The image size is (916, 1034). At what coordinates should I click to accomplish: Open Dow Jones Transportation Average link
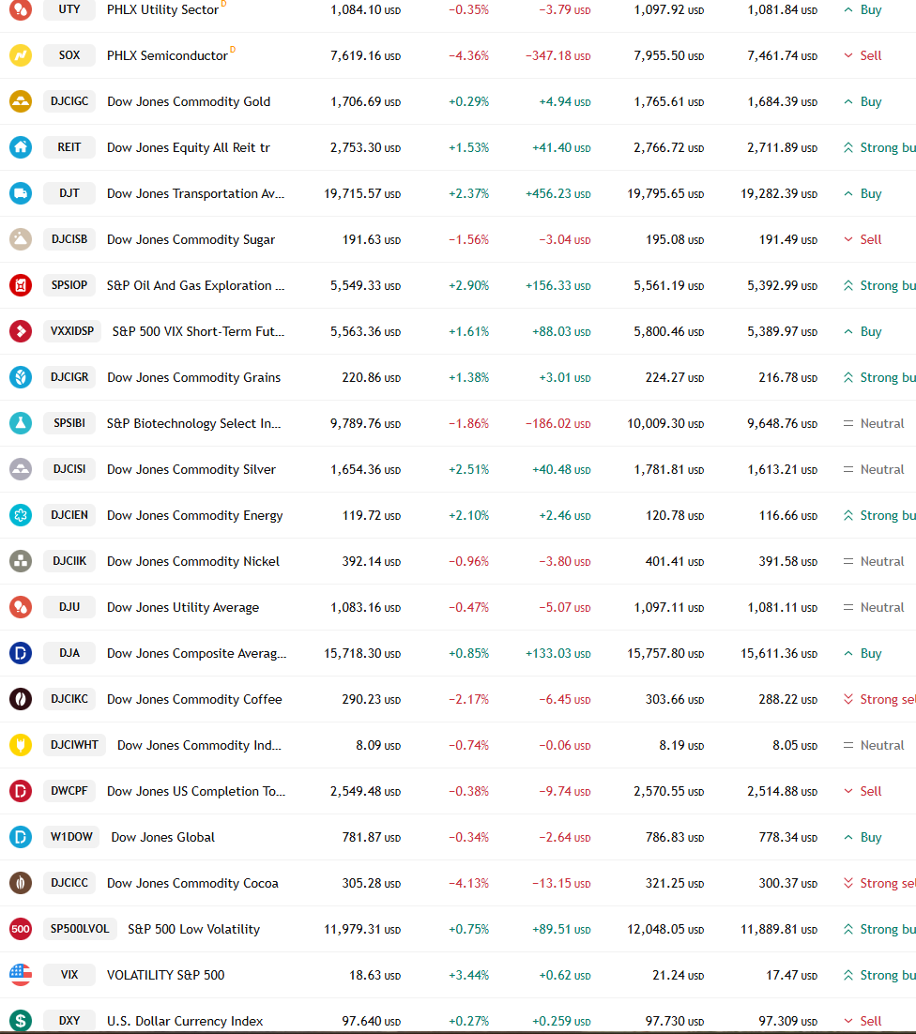tap(196, 194)
